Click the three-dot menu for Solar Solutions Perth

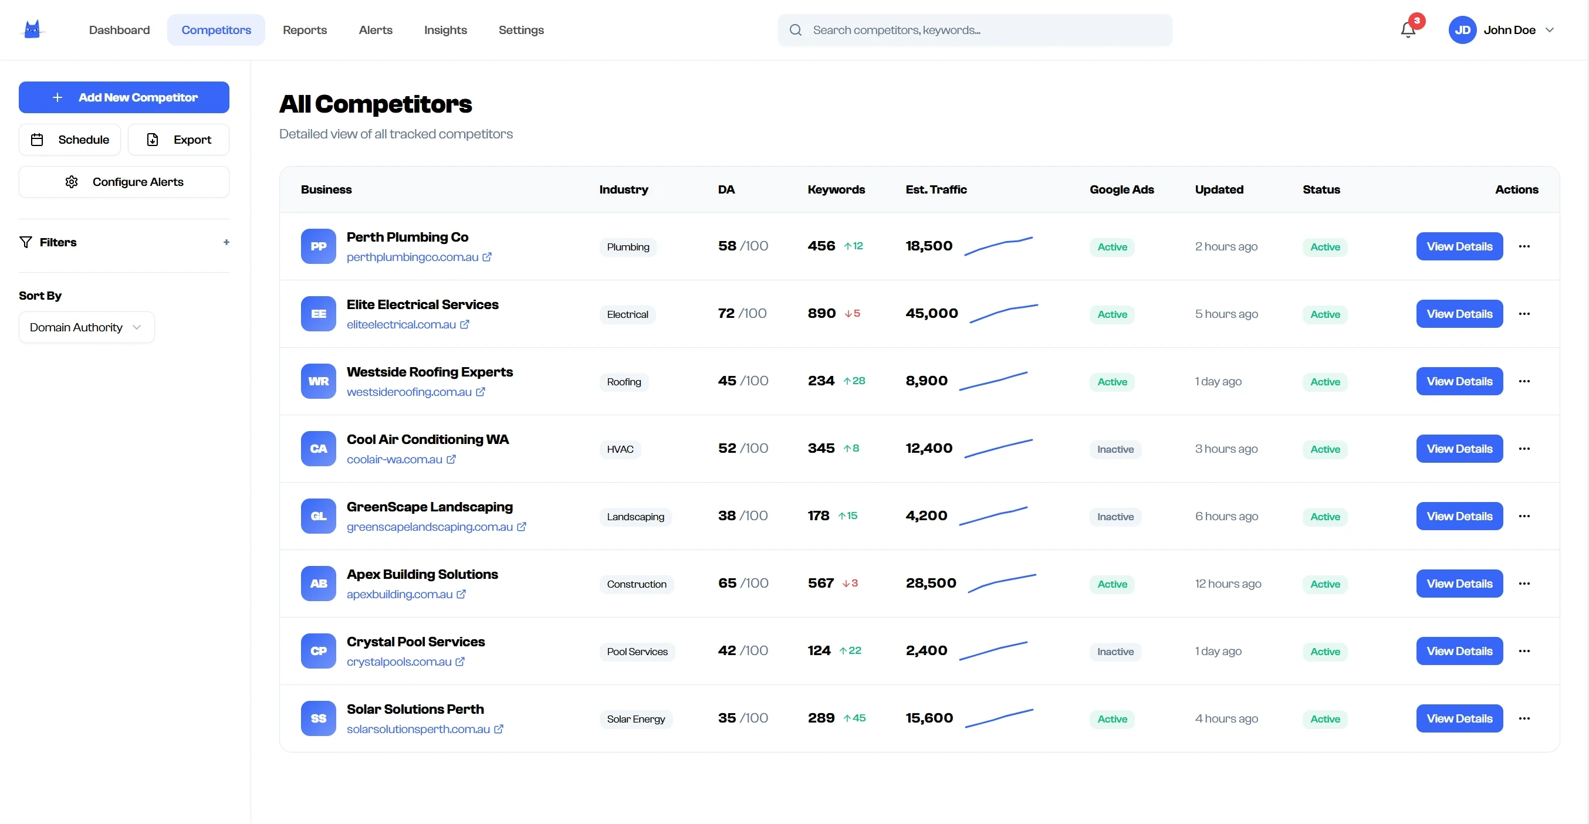pyautogui.click(x=1524, y=718)
